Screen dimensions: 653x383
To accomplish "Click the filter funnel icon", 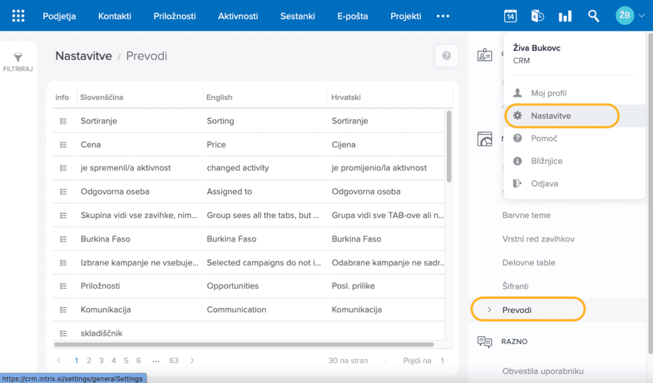I will 18,58.
